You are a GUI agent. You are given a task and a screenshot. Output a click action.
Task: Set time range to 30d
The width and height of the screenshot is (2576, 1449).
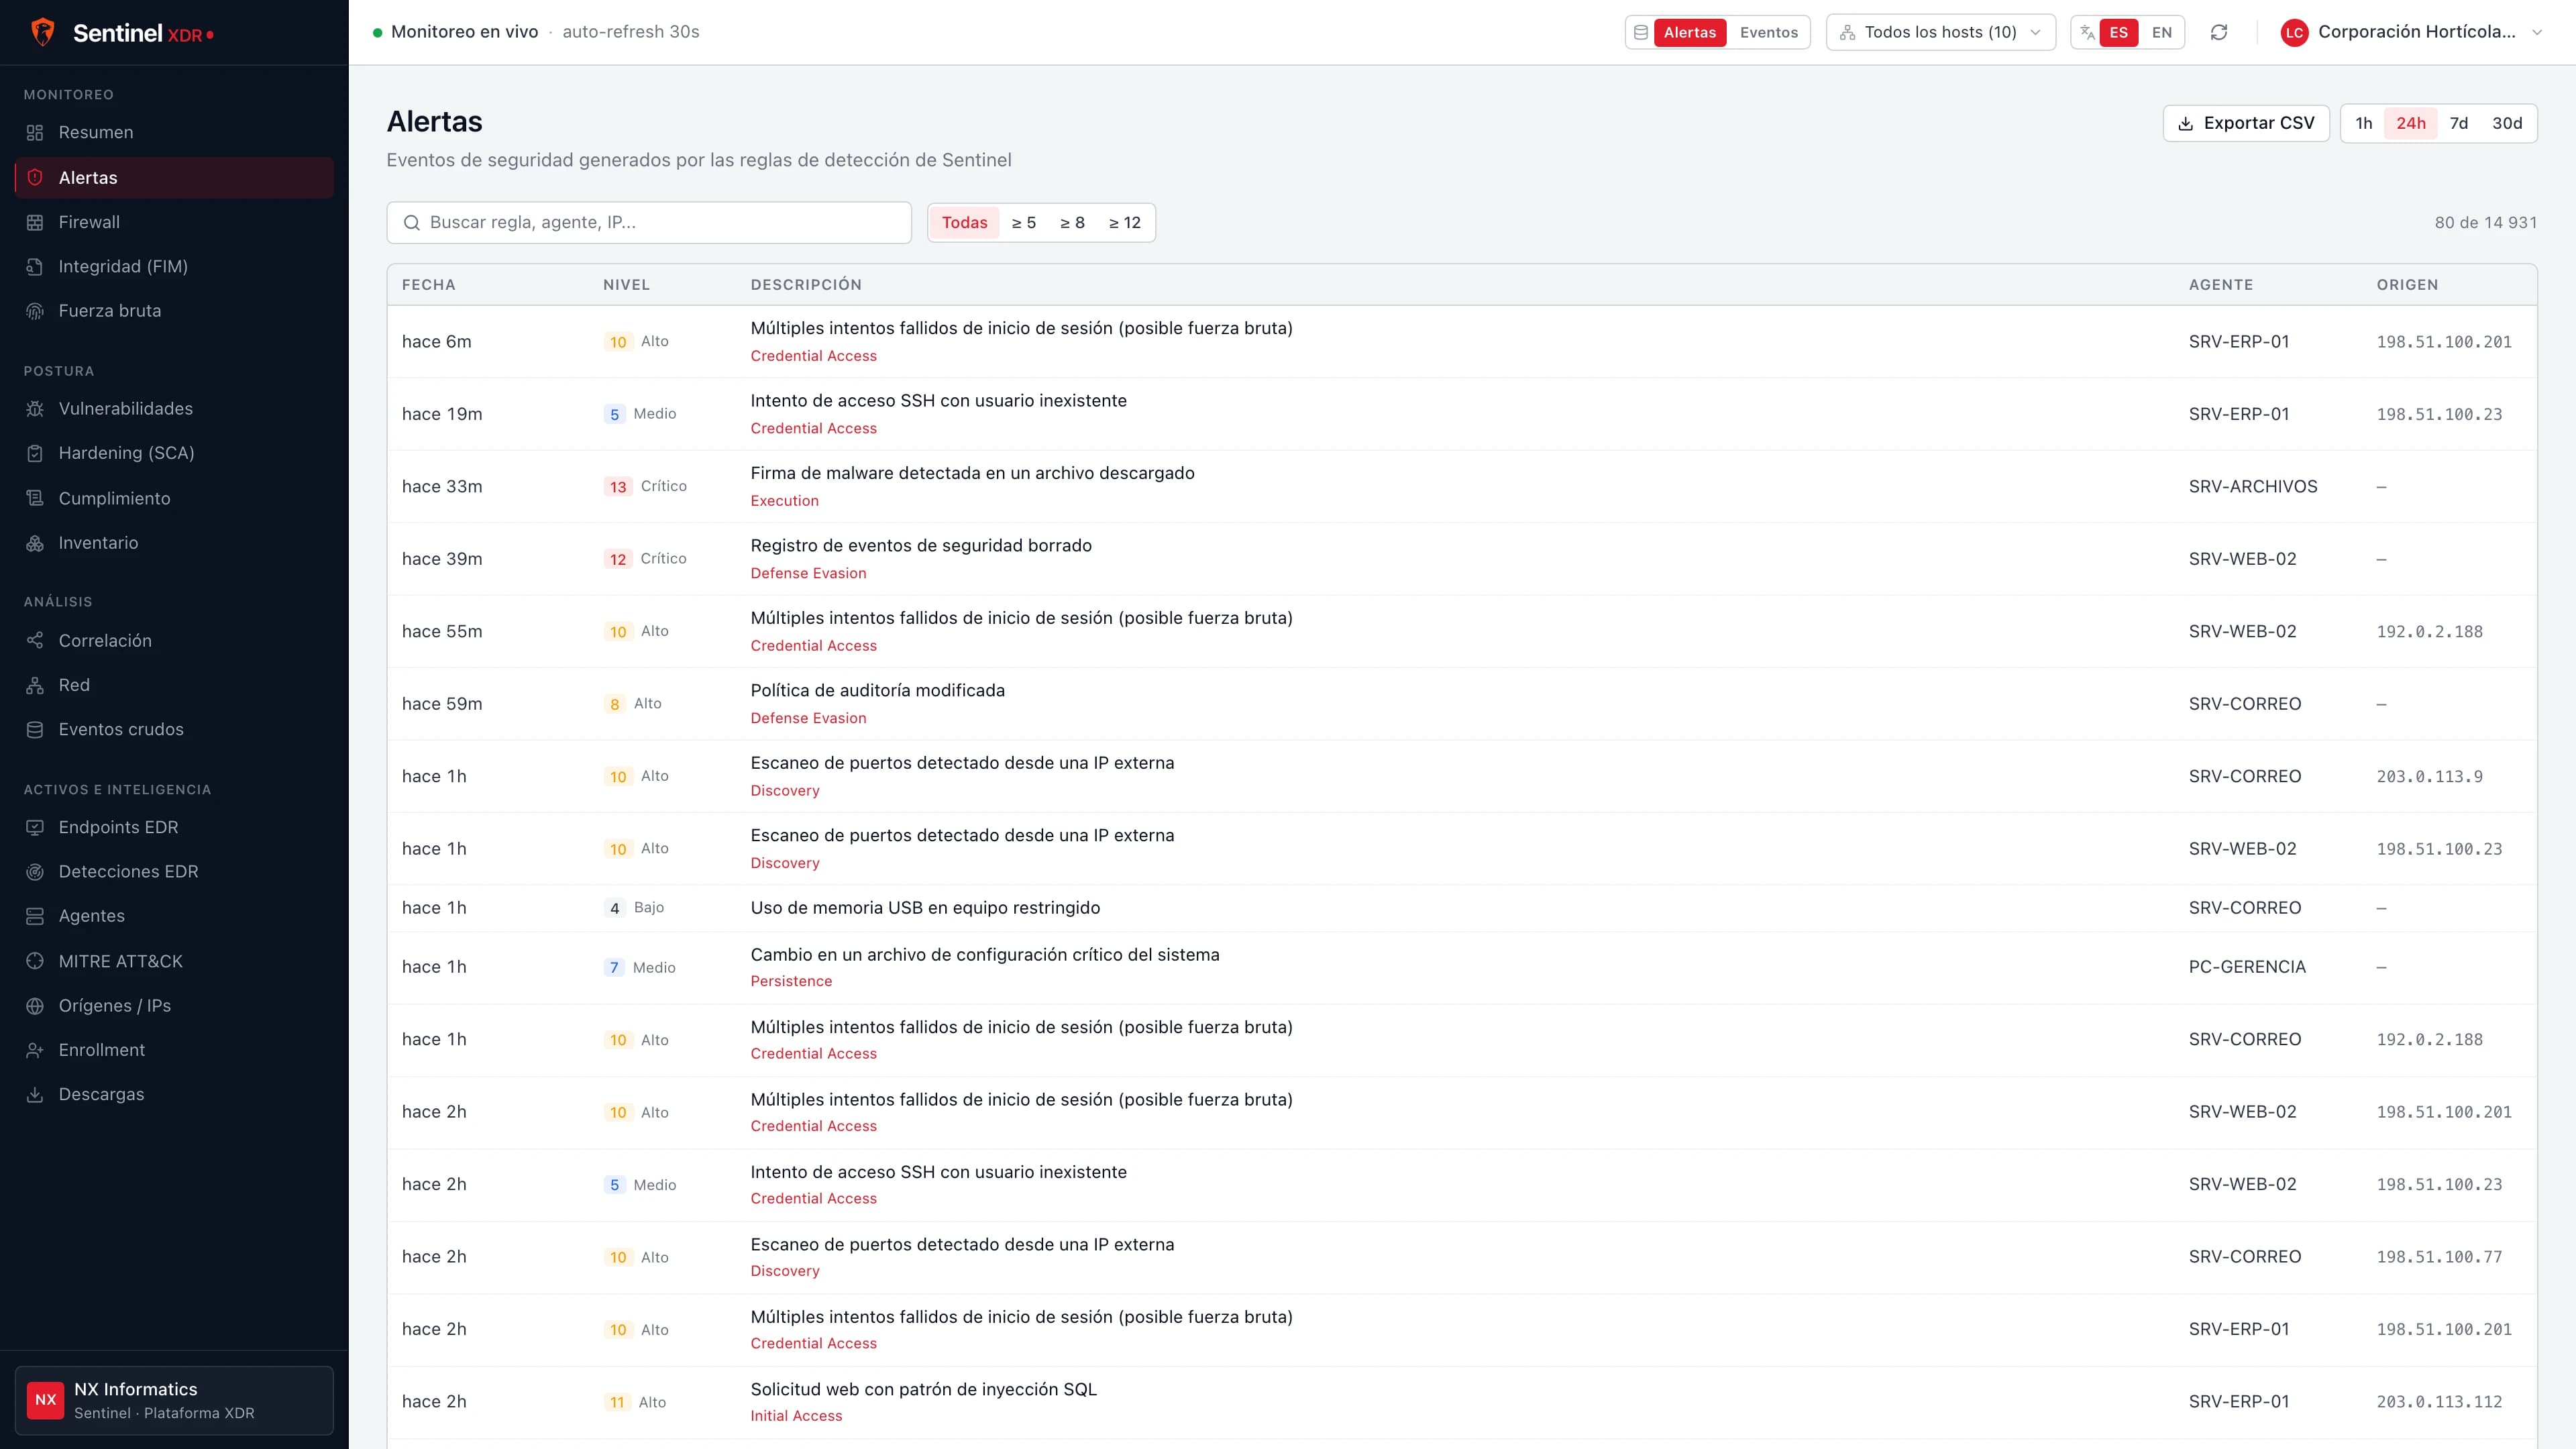(2506, 123)
